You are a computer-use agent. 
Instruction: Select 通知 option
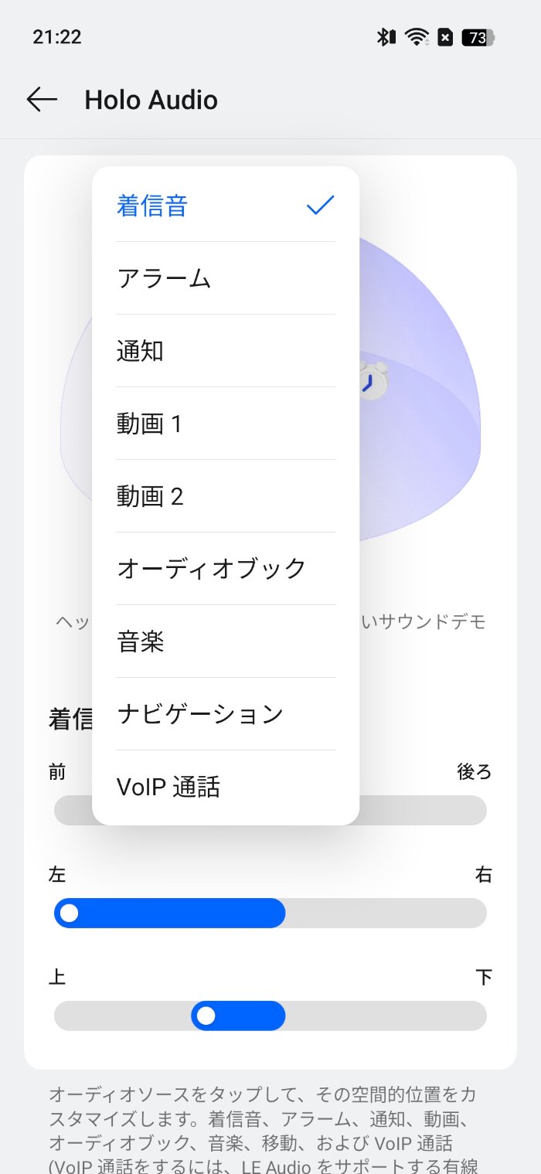tap(226, 351)
